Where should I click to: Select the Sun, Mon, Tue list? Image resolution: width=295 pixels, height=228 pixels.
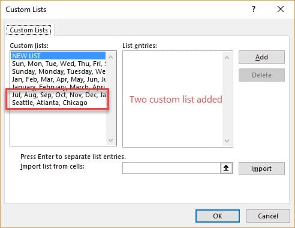[x=58, y=64]
